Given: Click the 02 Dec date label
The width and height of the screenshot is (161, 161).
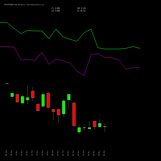Looking at the screenshot, I should coord(94,153).
